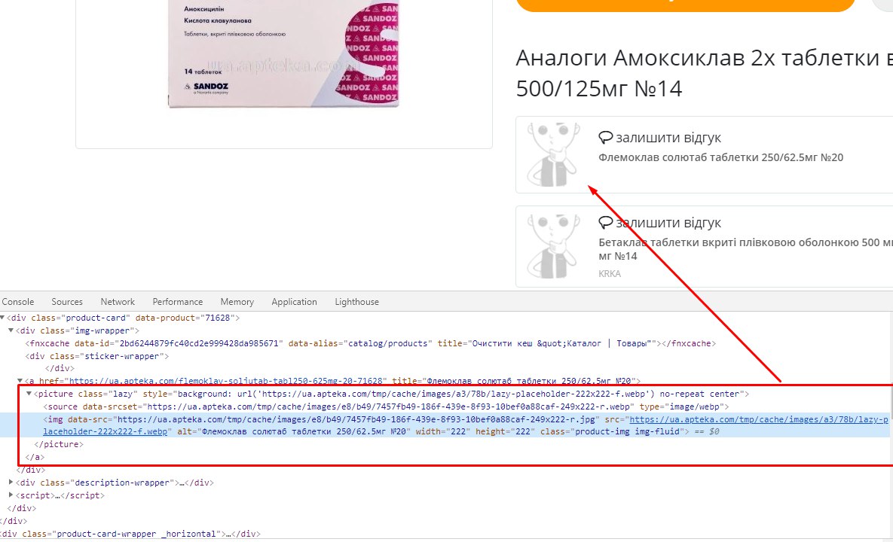Click alt="Флемоклав солютаб таблетки 250/62.5мг №20" attribute
The width and height of the screenshot is (893, 542).
294,431
